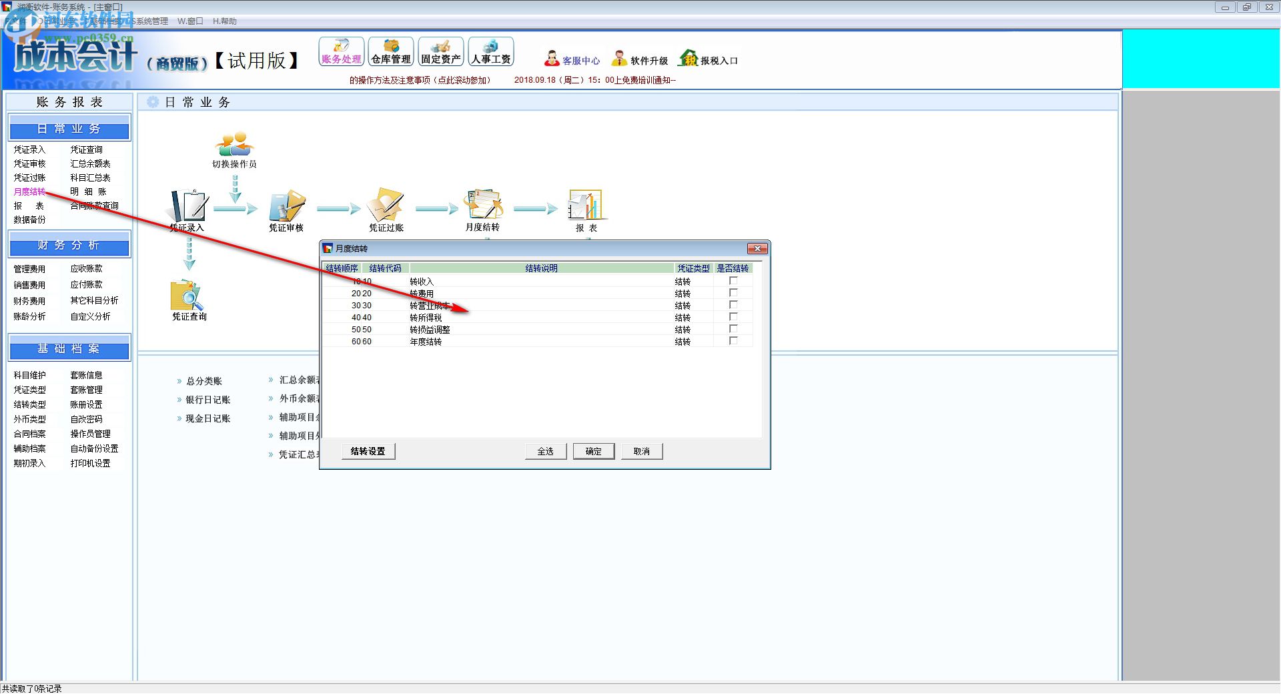
Task: Open the 固定资产 module icon
Action: pos(440,51)
